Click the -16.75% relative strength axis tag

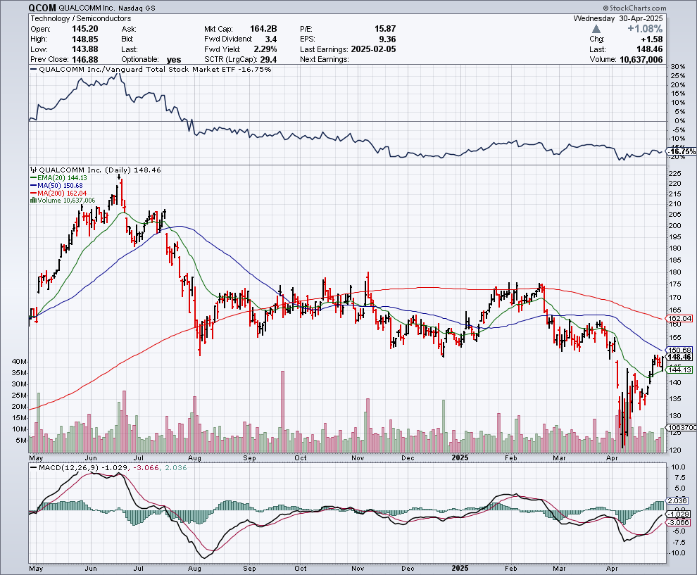pos(682,151)
